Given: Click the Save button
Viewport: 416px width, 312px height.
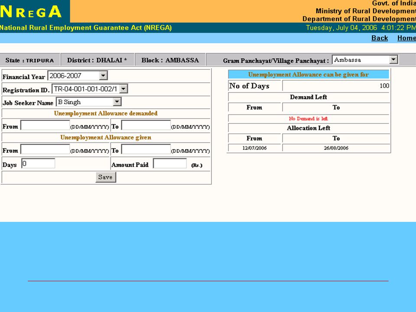Looking at the screenshot, I should [x=106, y=177].
